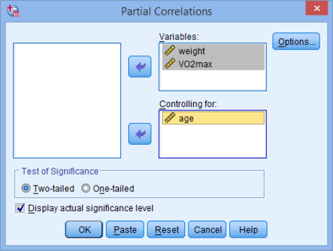333x251 pixels.
Task: Click the Paste button
Action: 125,229
